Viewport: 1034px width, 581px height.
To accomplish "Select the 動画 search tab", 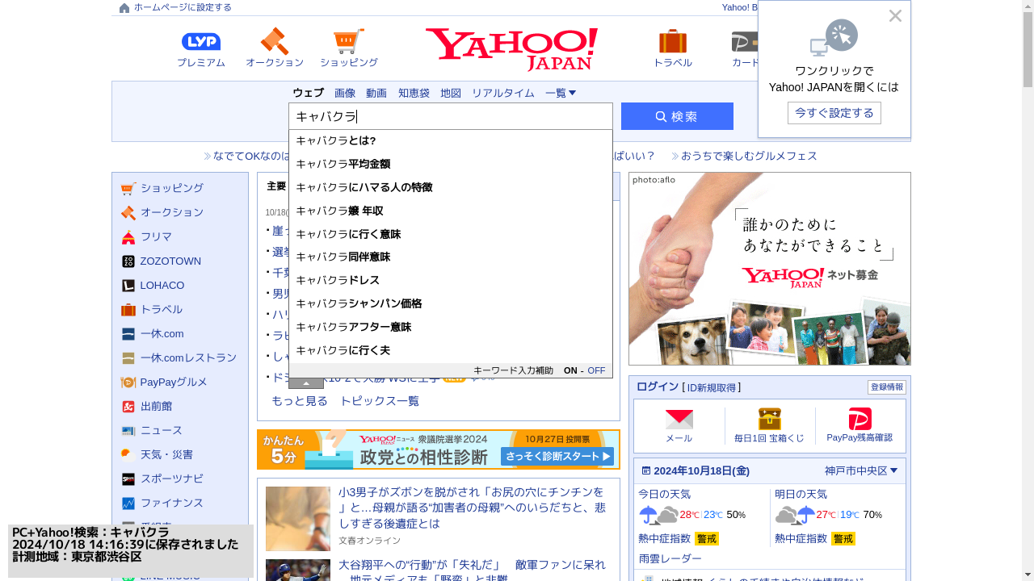I will coord(376,93).
